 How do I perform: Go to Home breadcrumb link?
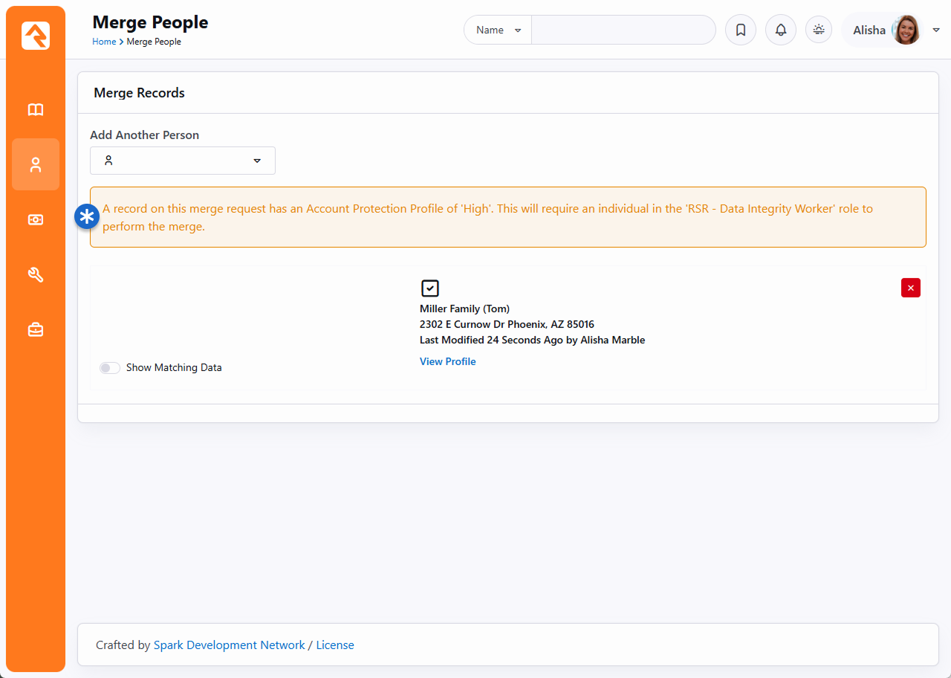click(x=104, y=42)
